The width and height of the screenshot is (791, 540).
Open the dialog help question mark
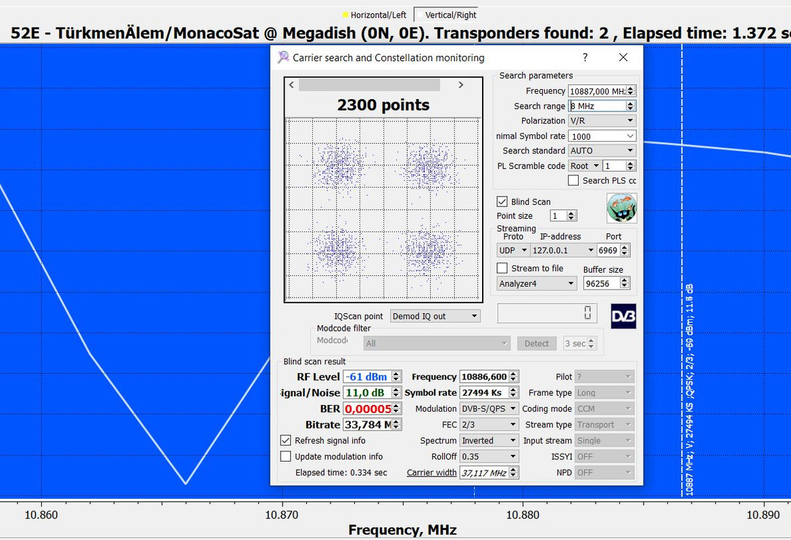pyautogui.click(x=585, y=57)
